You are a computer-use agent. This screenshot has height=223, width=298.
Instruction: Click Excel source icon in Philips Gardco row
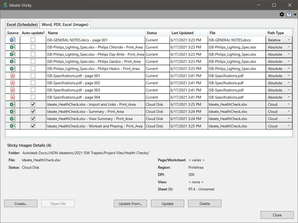(x=12, y=61)
